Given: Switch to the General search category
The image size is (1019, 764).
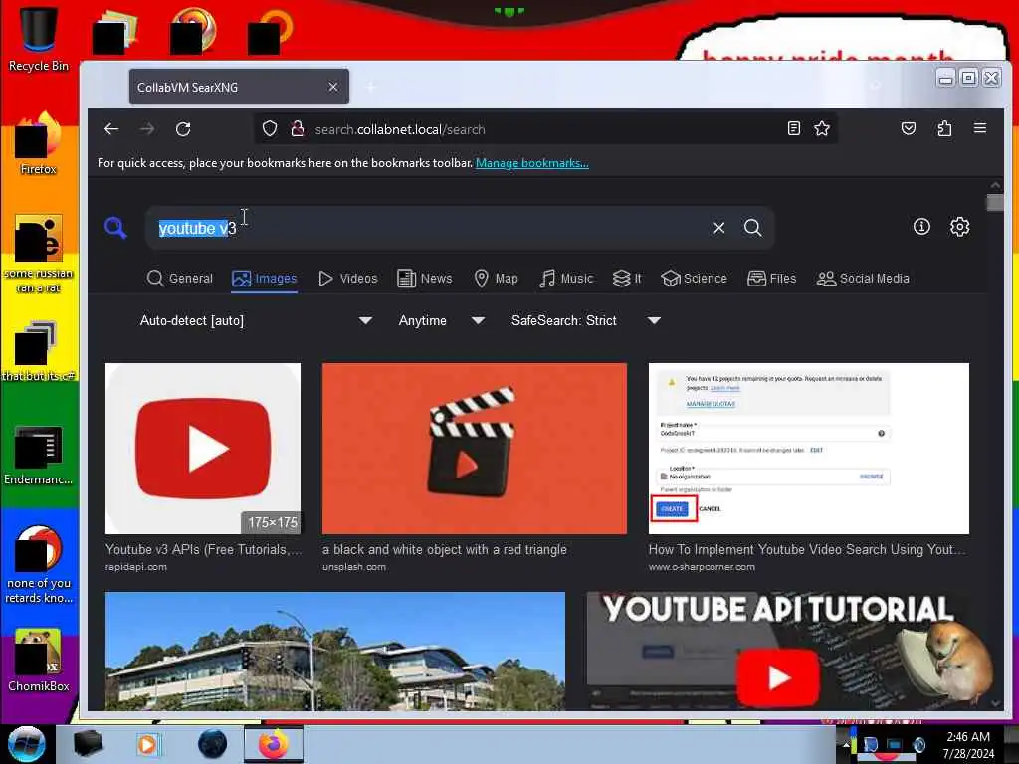Looking at the screenshot, I should (x=180, y=279).
